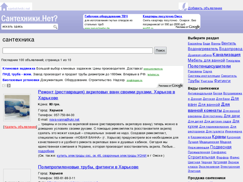Viewport: 243px width, 182px height.
Task: Select Писсуары section
Action: click(x=233, y=61)
